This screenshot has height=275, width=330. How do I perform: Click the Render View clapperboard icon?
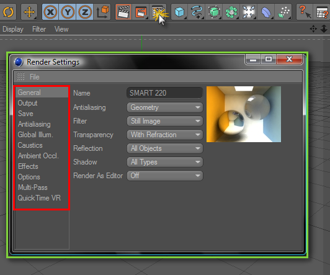[123, 12]
